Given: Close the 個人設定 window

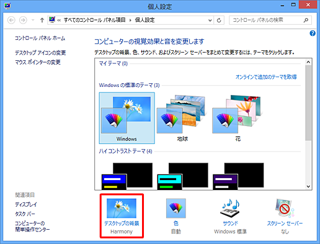Looking at the screenshot, I should 308,5.
